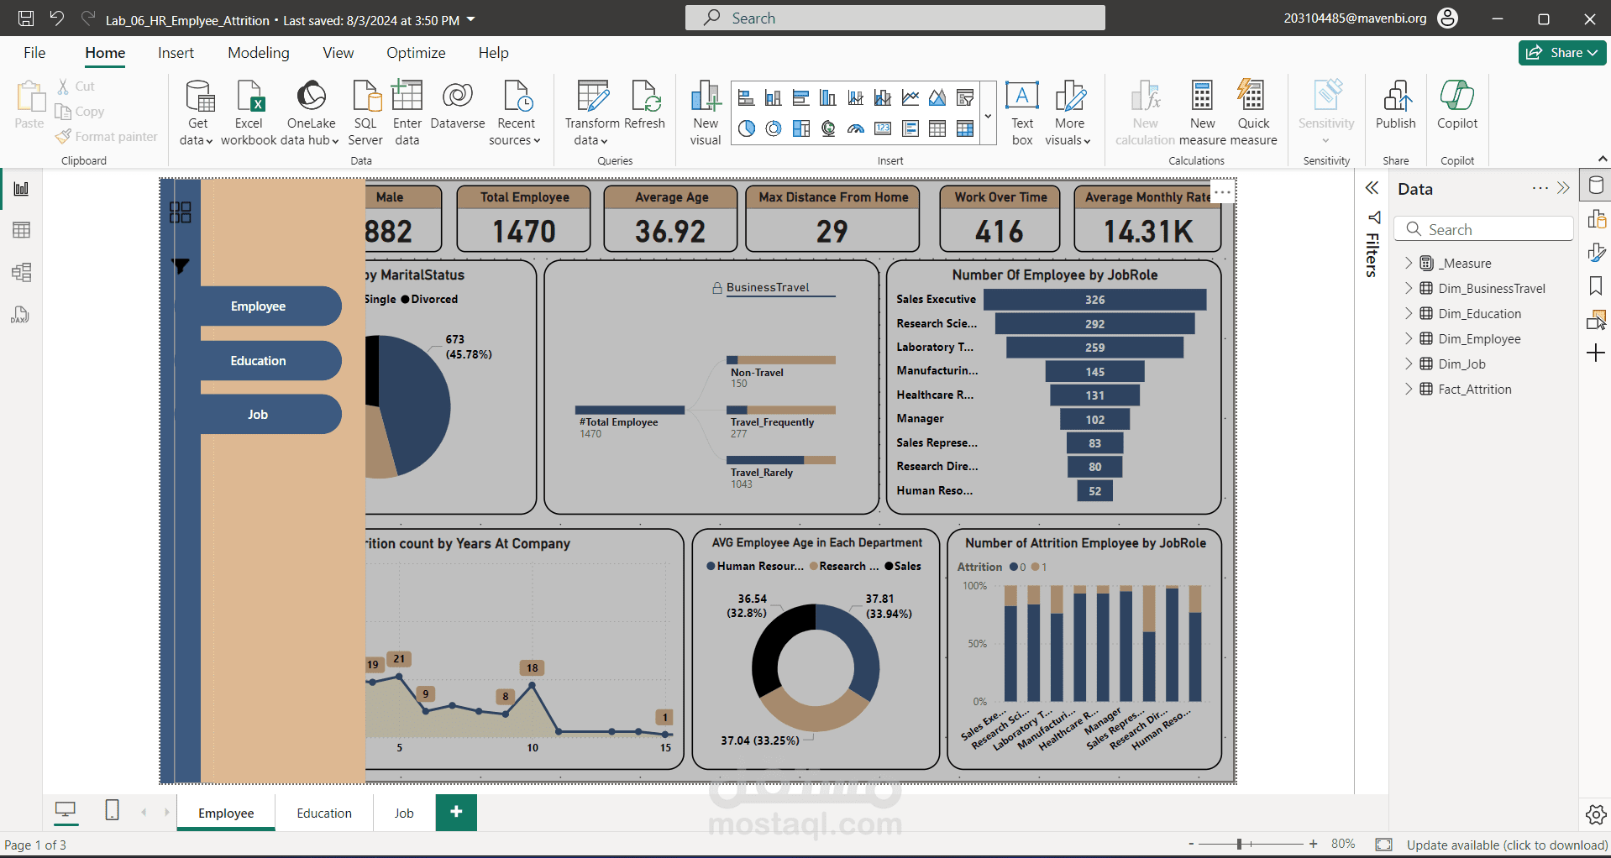The width and height of the screenshot is (1611, 858).
Task: Insert a line chart visual
Action: click(x=910, y=99)
